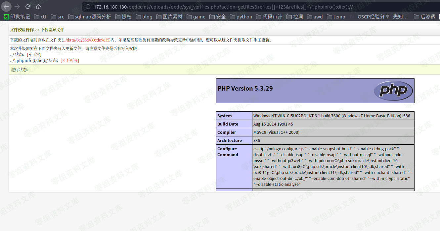
Task: Click the 文件校验操作 breadcrumb link
Action: [22, 30]
